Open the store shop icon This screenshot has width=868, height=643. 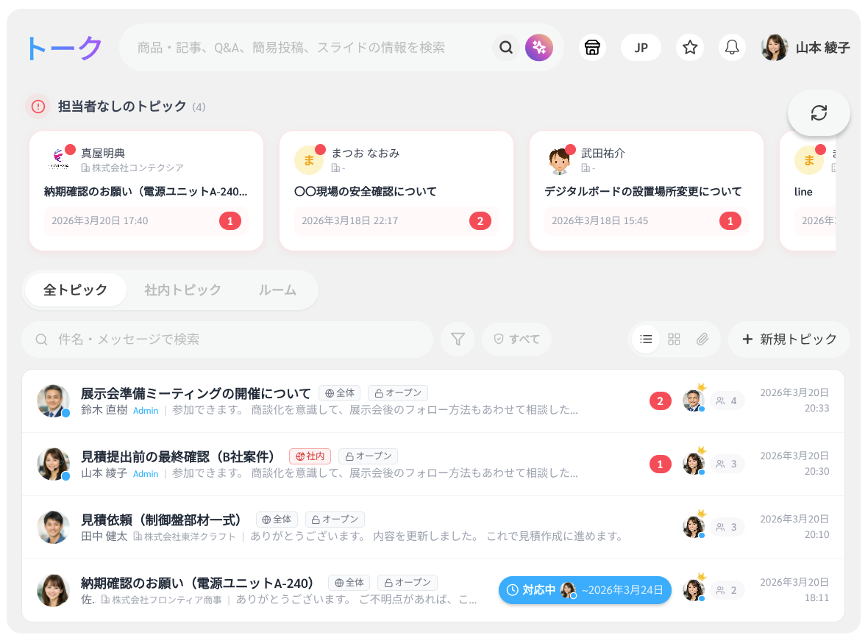(591, 48)
